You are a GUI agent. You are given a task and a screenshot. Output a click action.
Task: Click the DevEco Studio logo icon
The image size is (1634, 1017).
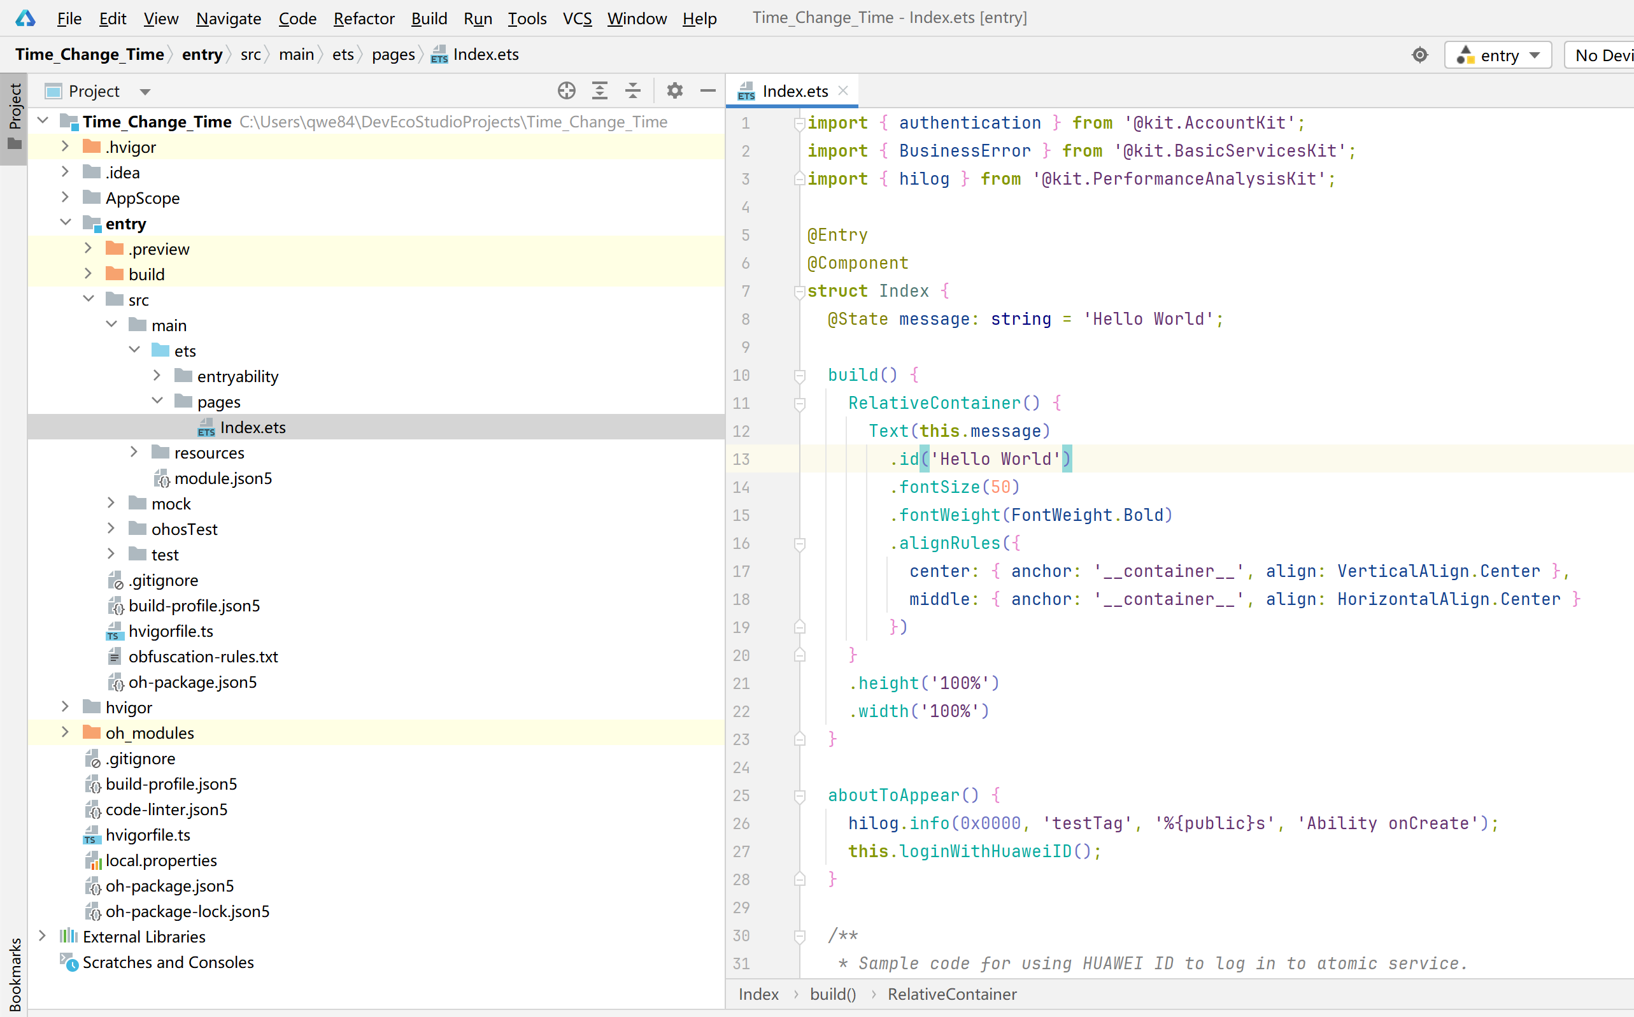pos(25,18)
